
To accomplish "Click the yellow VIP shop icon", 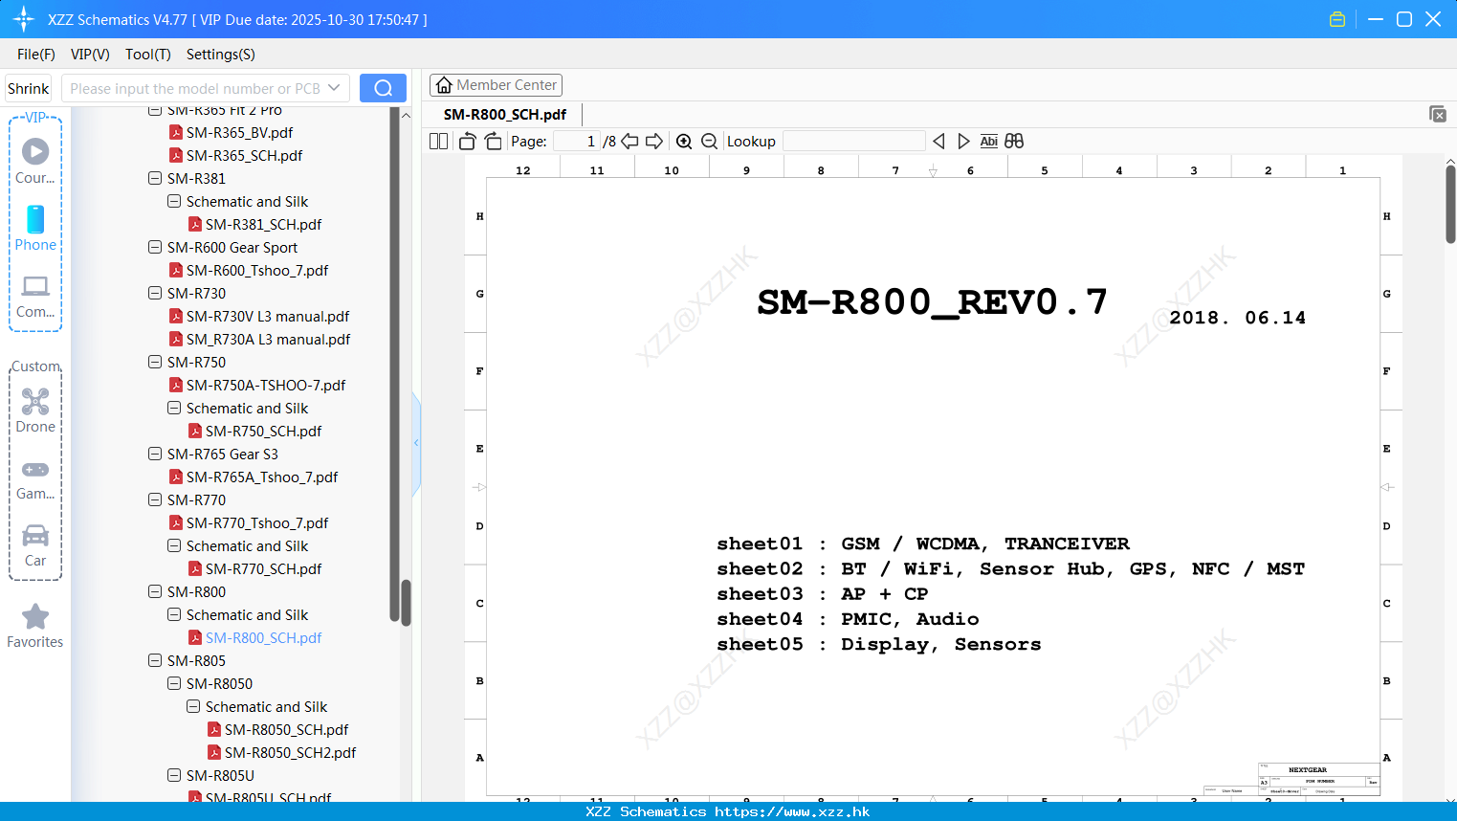I will point(1337,19).
